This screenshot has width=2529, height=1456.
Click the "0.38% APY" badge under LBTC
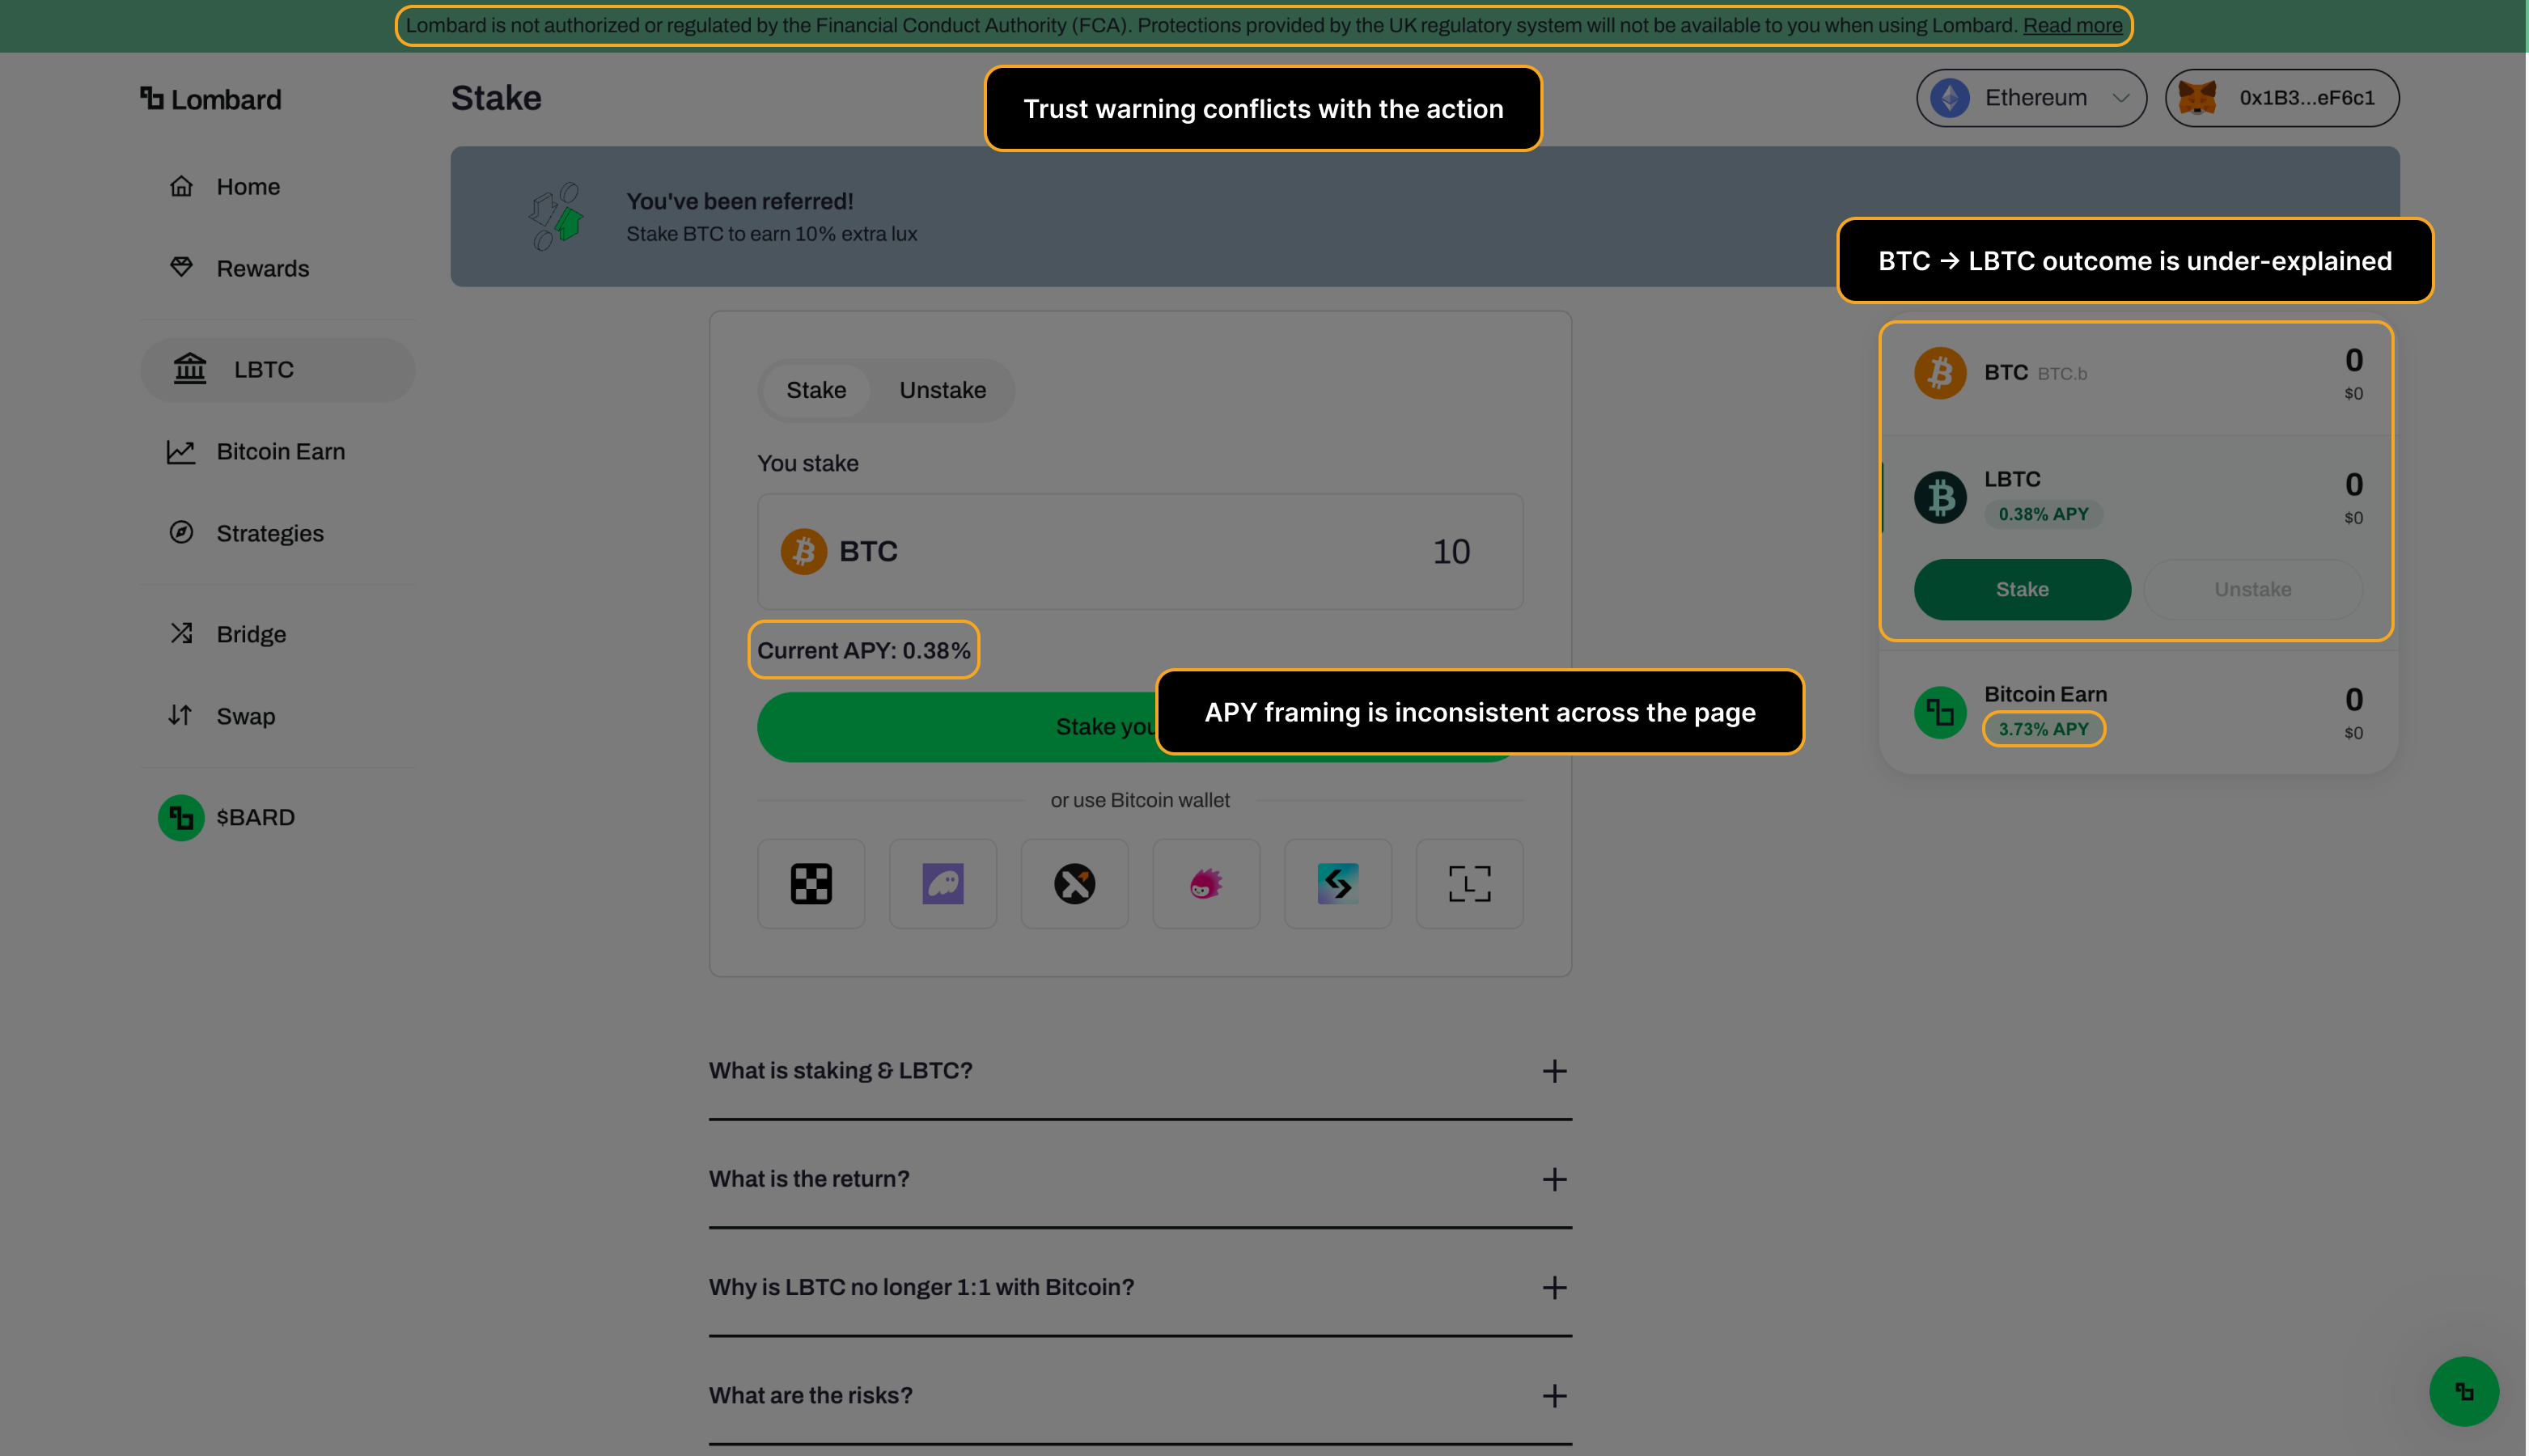coord(2043,514)
